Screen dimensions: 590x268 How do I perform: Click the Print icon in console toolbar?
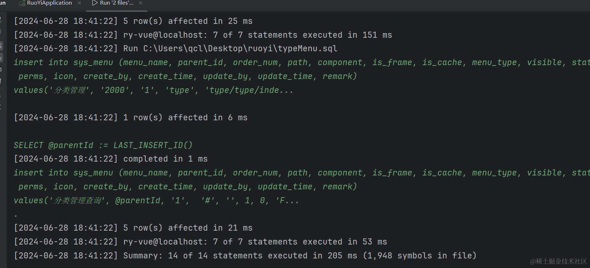pos(1,69)
